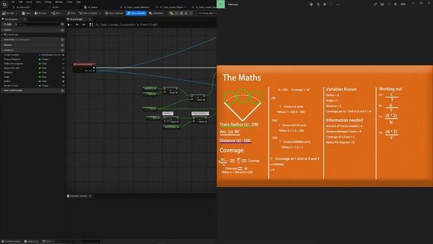Add event dispatcher with plus icon
The width and height of the screenshot is (433, 244).
[62, 90]
